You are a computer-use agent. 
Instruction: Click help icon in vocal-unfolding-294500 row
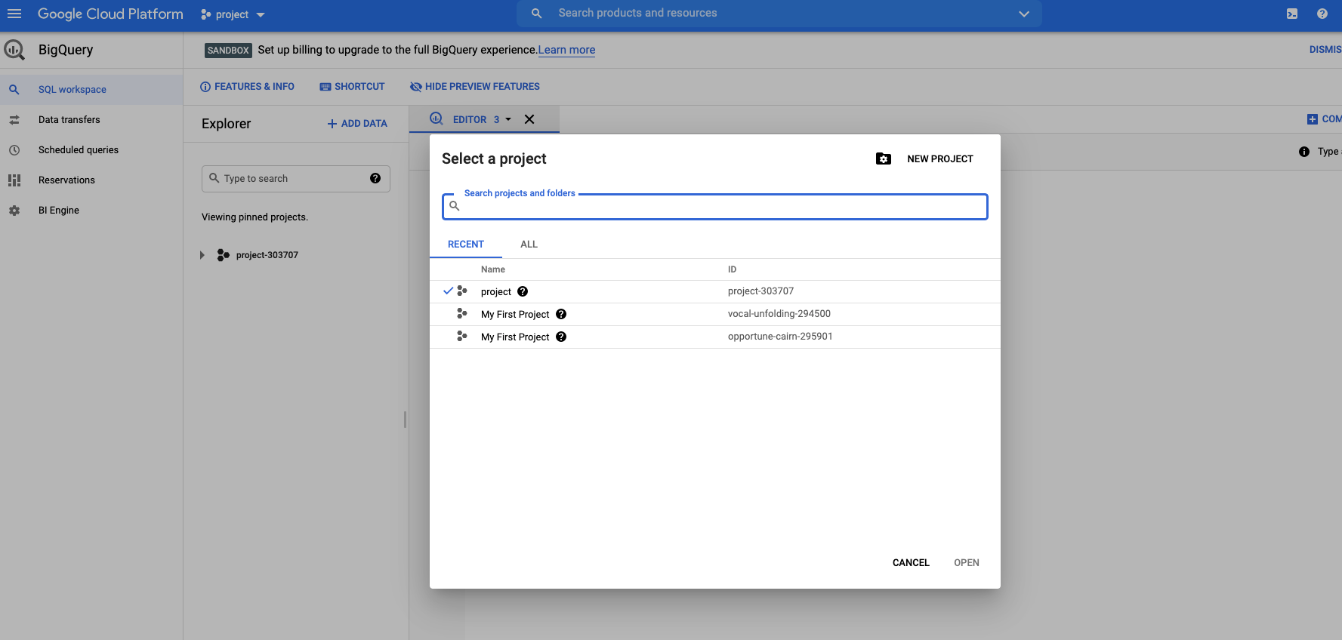pyautogui.click(x=561, y=314)
